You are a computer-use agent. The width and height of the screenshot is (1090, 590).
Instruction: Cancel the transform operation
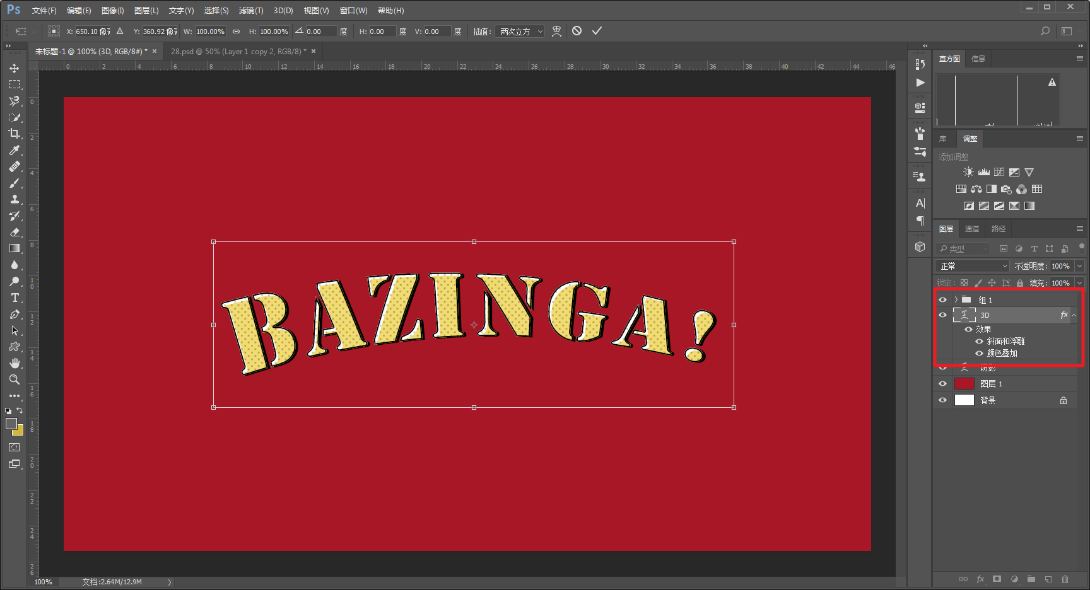coord(577,31)
